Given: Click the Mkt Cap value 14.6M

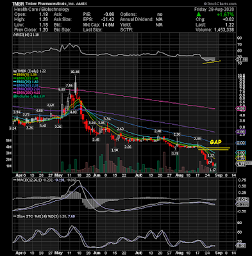Looking at the screenshot, I should click(108, 25).
